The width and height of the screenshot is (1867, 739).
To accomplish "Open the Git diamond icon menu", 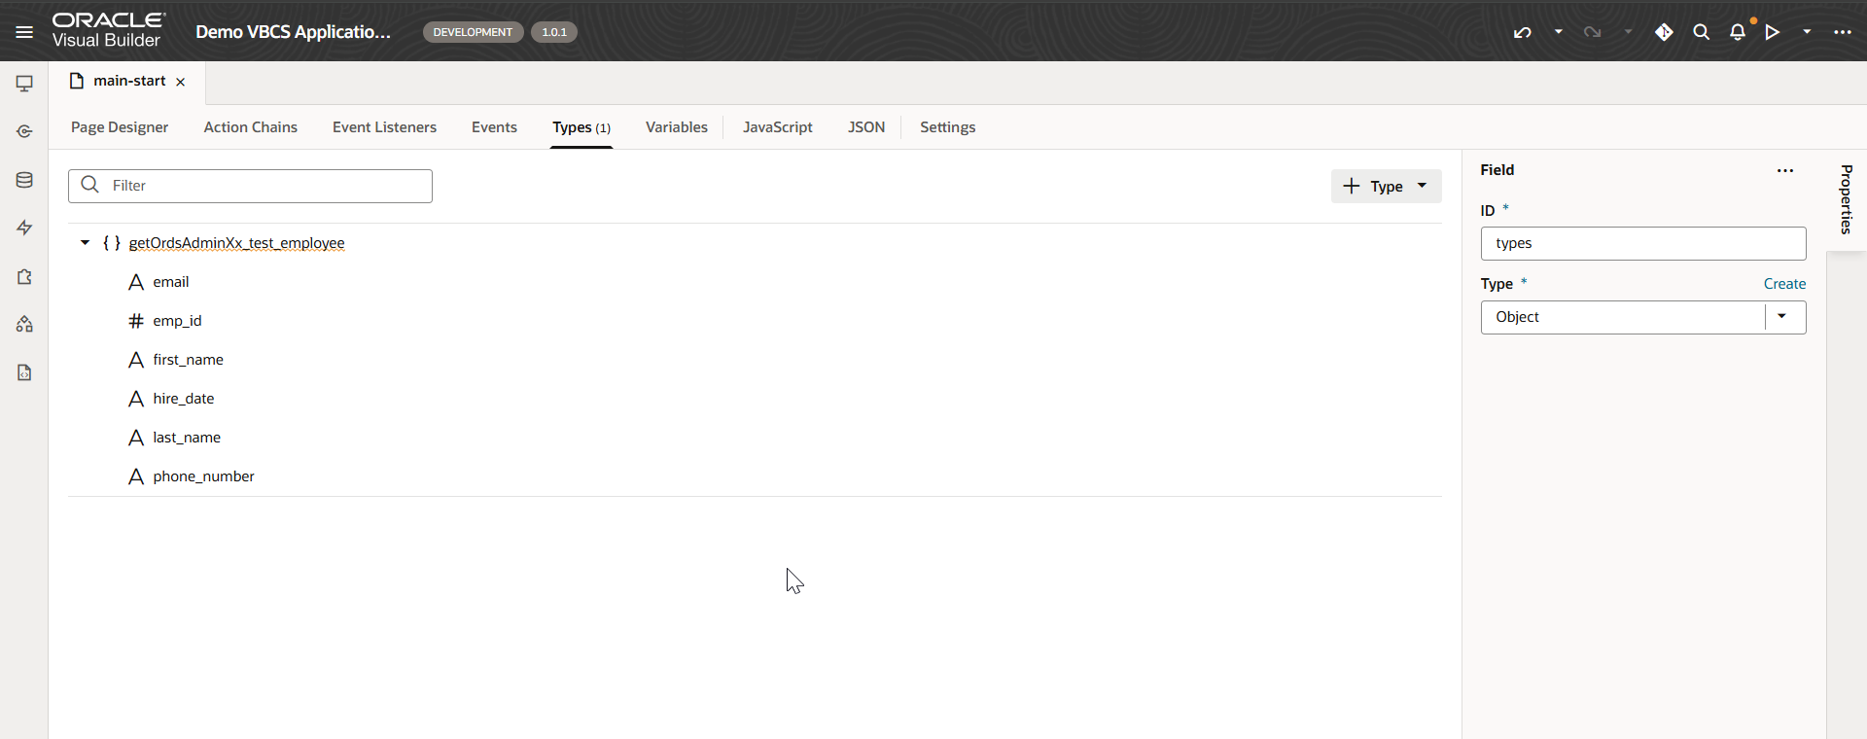I will click(x=1664, y=32).
